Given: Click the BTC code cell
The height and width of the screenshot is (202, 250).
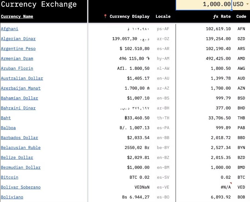Looking at the screenshot, I should click(x=241, y=177).
